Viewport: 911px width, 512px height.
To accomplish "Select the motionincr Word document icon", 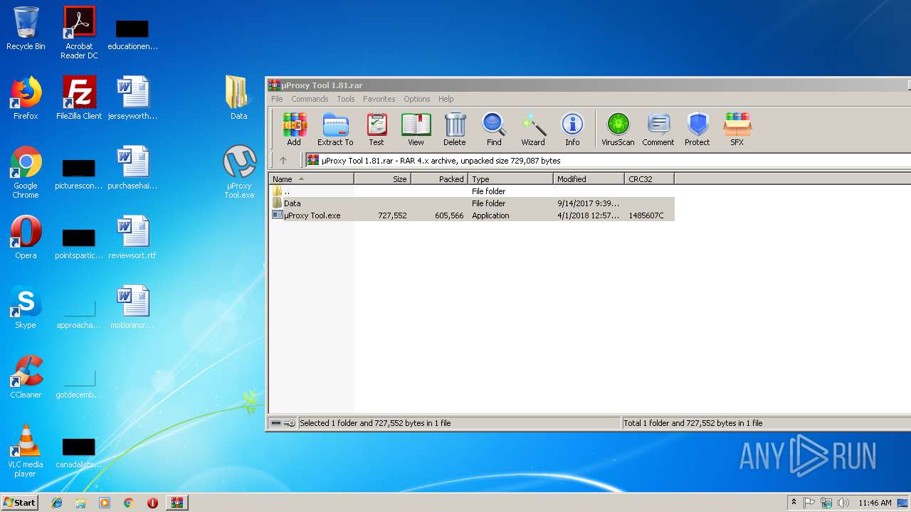I will pos(132,307).
